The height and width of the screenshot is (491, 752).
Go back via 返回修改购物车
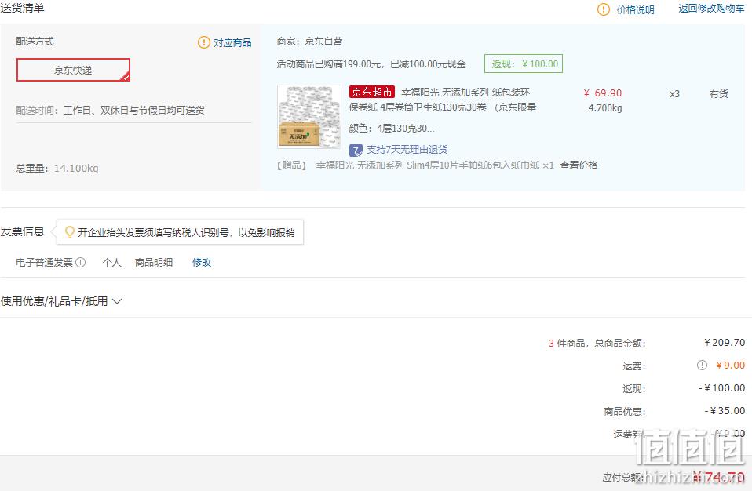pyautogui.click(x=711, y=9)
